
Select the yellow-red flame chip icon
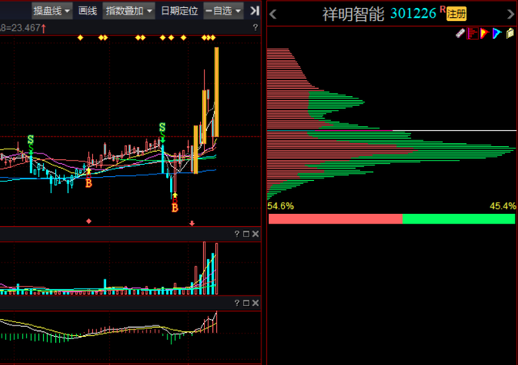(485, 33)
